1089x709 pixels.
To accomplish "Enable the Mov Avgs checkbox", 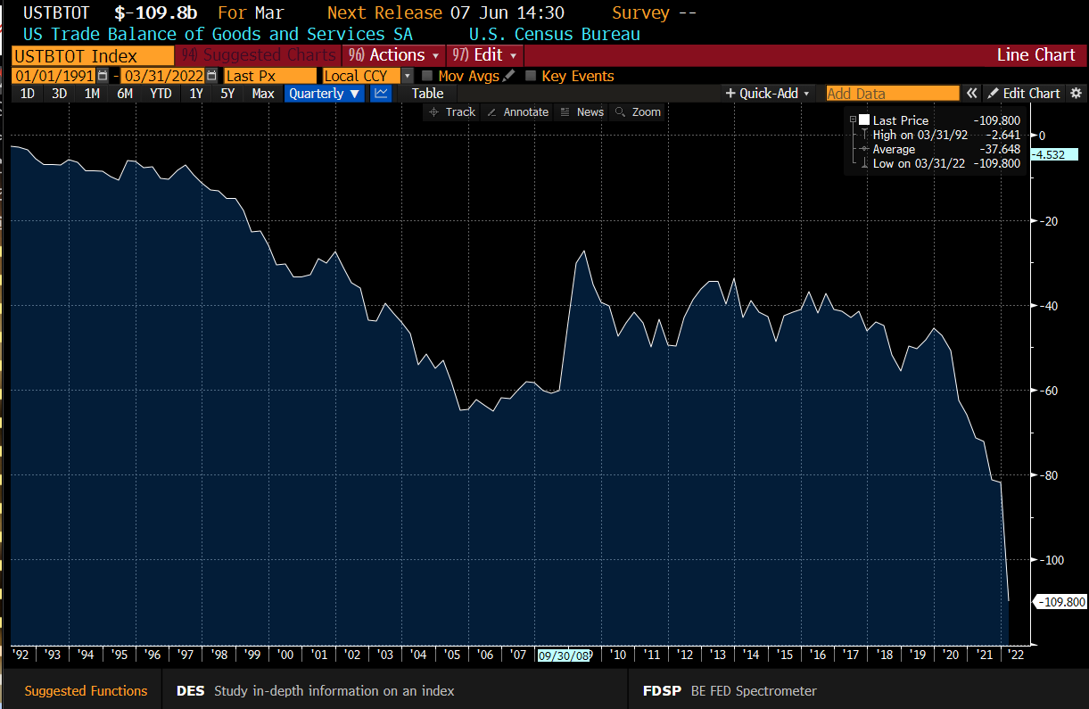I will click(427, 76).
